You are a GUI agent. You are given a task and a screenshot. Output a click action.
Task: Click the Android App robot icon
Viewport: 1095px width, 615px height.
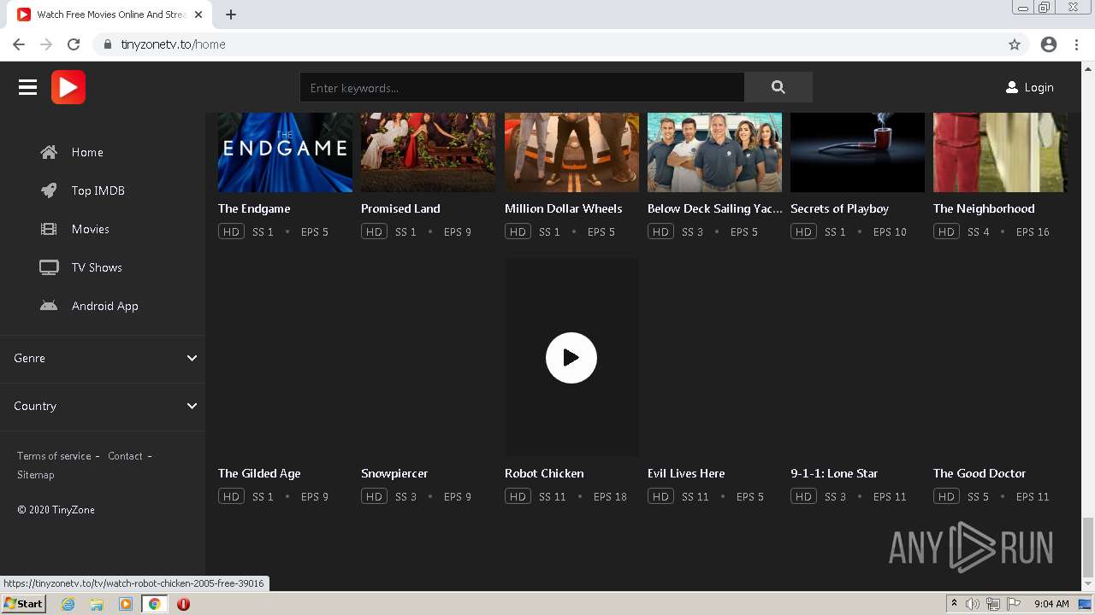[49, 306]
